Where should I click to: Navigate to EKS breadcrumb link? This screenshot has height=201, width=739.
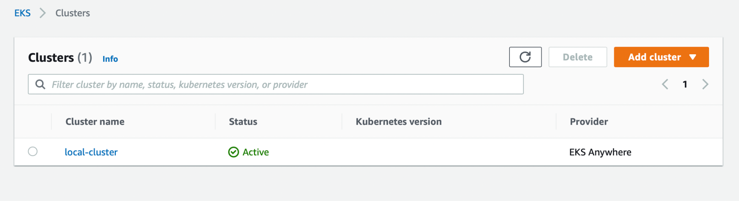22,13
